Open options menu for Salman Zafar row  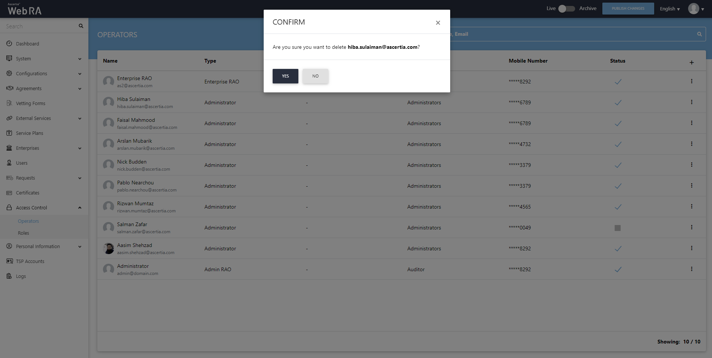click(691, 227)
